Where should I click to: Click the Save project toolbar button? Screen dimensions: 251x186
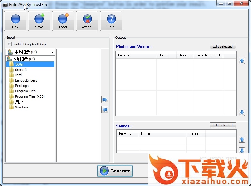[x=39, y=21]
